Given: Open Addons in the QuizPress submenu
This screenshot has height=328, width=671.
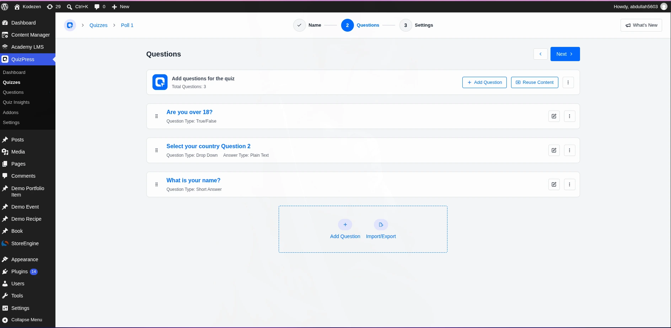Looking at the screenshot, I should click(11, 113).
